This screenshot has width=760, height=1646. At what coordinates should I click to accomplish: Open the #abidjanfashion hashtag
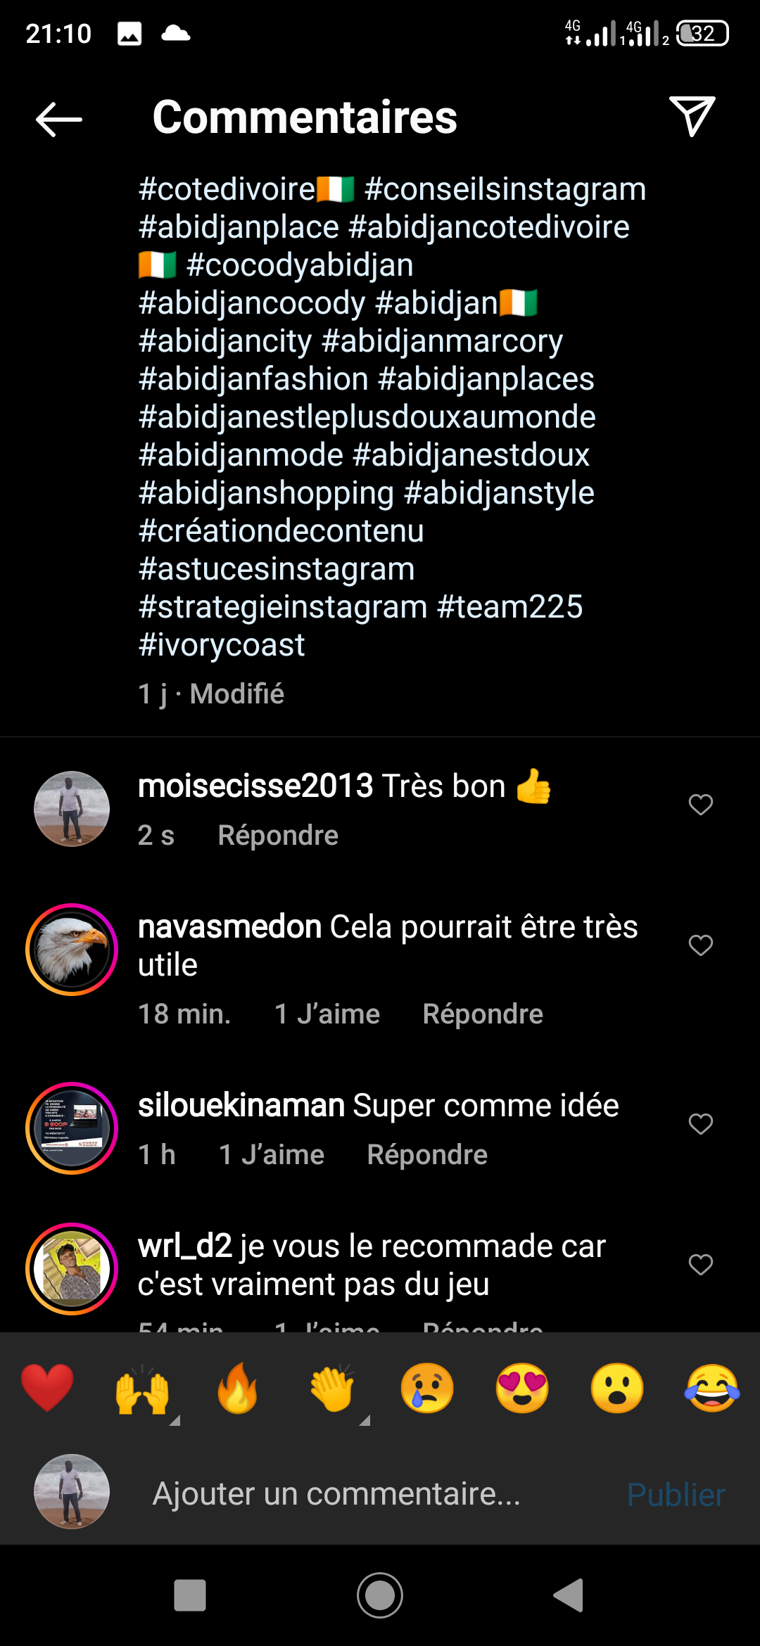coord(253,379)
